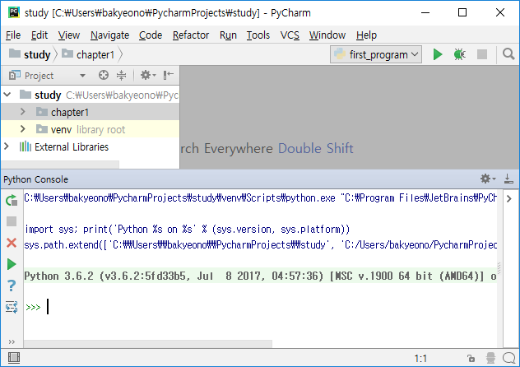Toggle tool window buttons in status bar
Screen dimensions: 520x367
[x=14, y=358]
